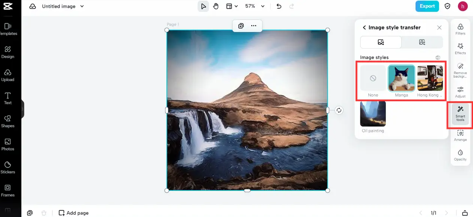Close the Image style transfer panel

tap(439, 28)
